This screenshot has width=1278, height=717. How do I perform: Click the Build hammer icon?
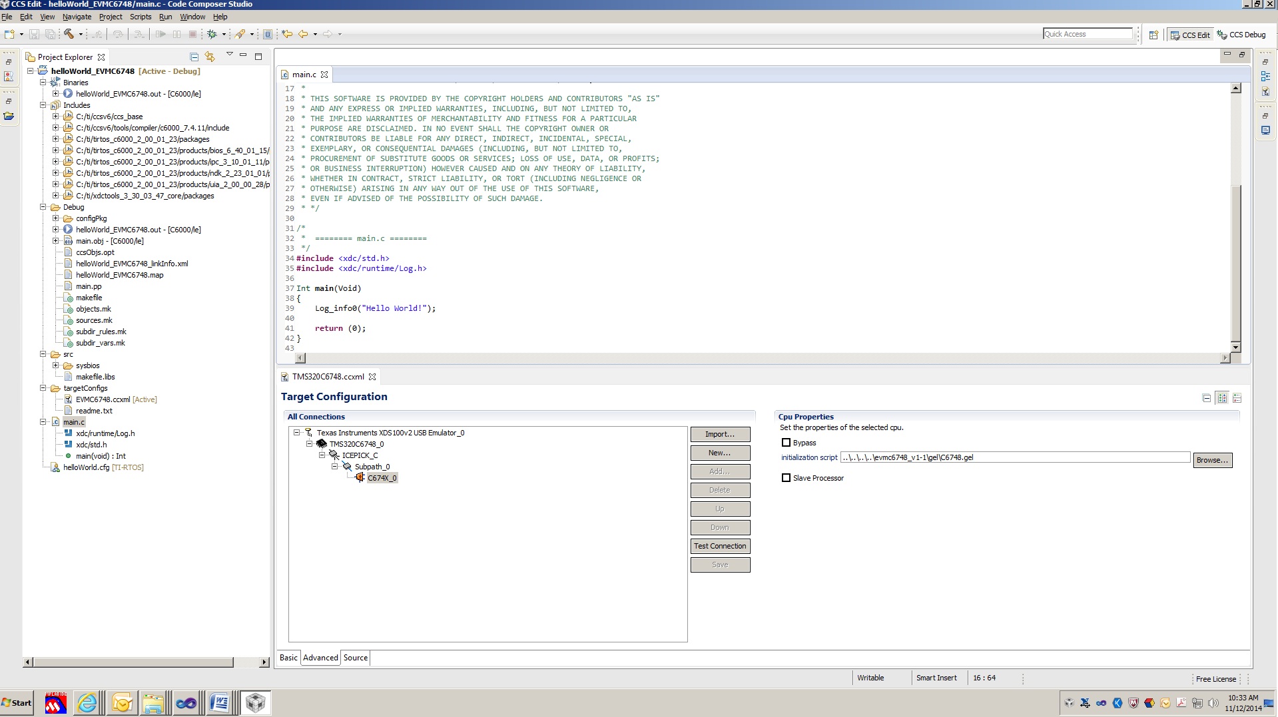point(69,34)
